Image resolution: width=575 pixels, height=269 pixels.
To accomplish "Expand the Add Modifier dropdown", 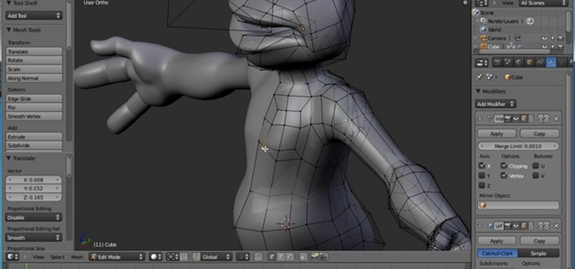I will point(495,104).
